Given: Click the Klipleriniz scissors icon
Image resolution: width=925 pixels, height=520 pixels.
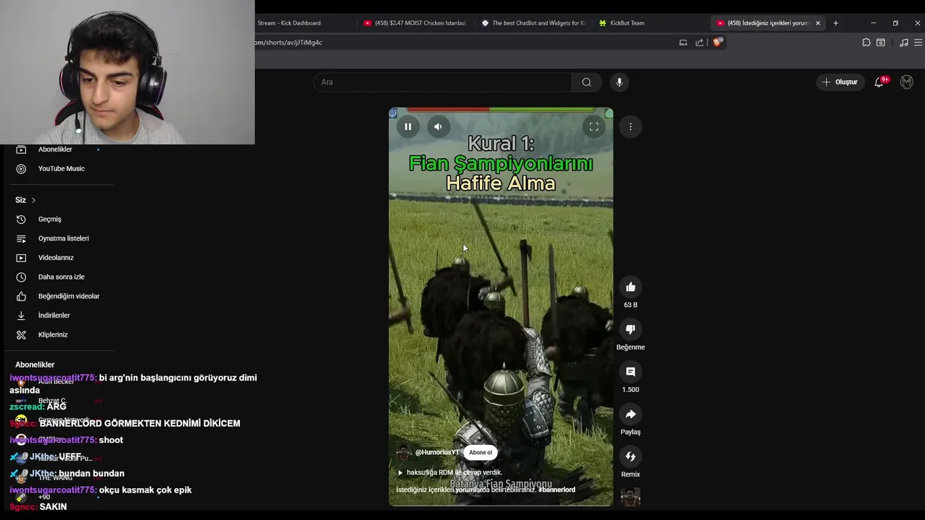Looking at the screenshot, I should [x=21, y=335].
